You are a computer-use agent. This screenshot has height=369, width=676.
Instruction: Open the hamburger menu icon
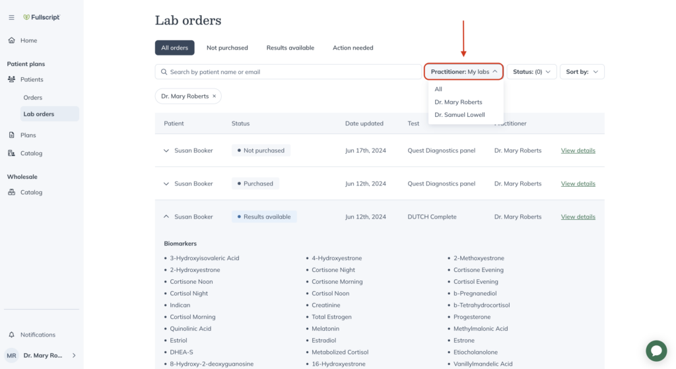coord(12,17)
